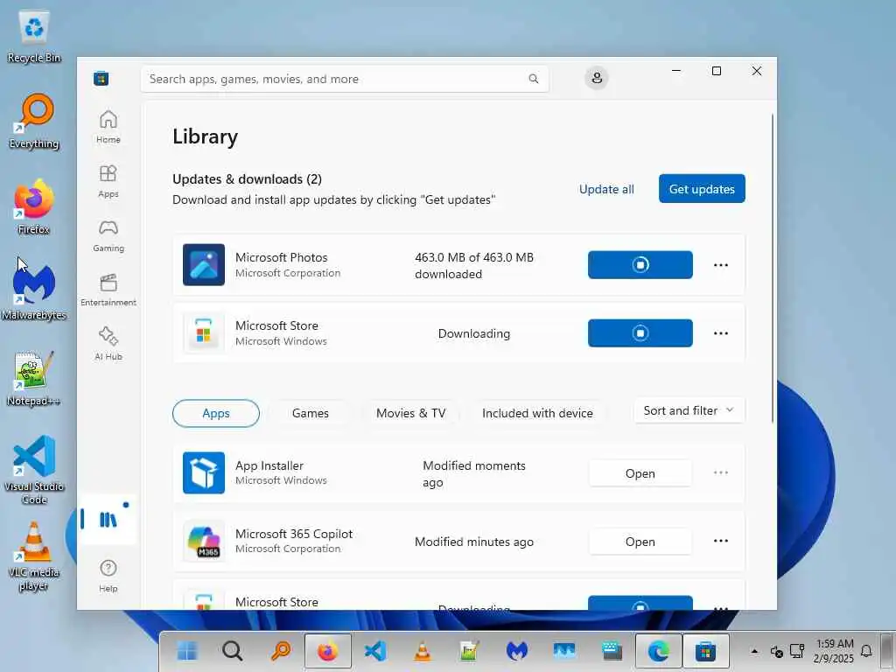Click the Get updates button
The height and width of the screenshot is (672, 896).
(702, 189)
